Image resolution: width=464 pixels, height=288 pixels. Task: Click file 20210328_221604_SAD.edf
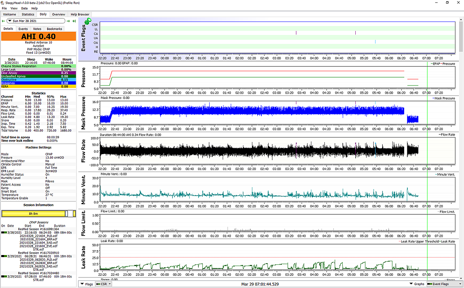click(x=39, y=243)
